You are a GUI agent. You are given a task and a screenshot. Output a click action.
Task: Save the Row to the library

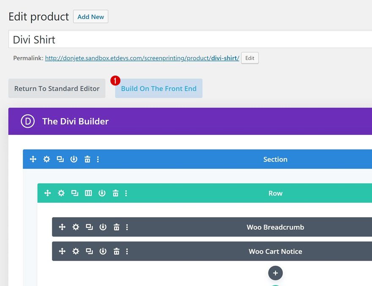click(102, 193)
